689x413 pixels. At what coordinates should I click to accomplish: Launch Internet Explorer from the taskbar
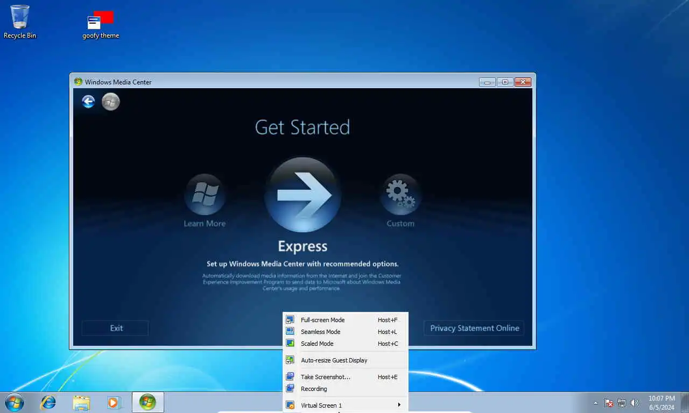[48, 402]
